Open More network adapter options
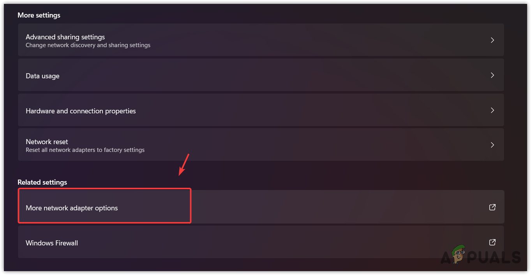Image resolution: width=531 pixels, height=275 pixels. [x=72, y=208]
